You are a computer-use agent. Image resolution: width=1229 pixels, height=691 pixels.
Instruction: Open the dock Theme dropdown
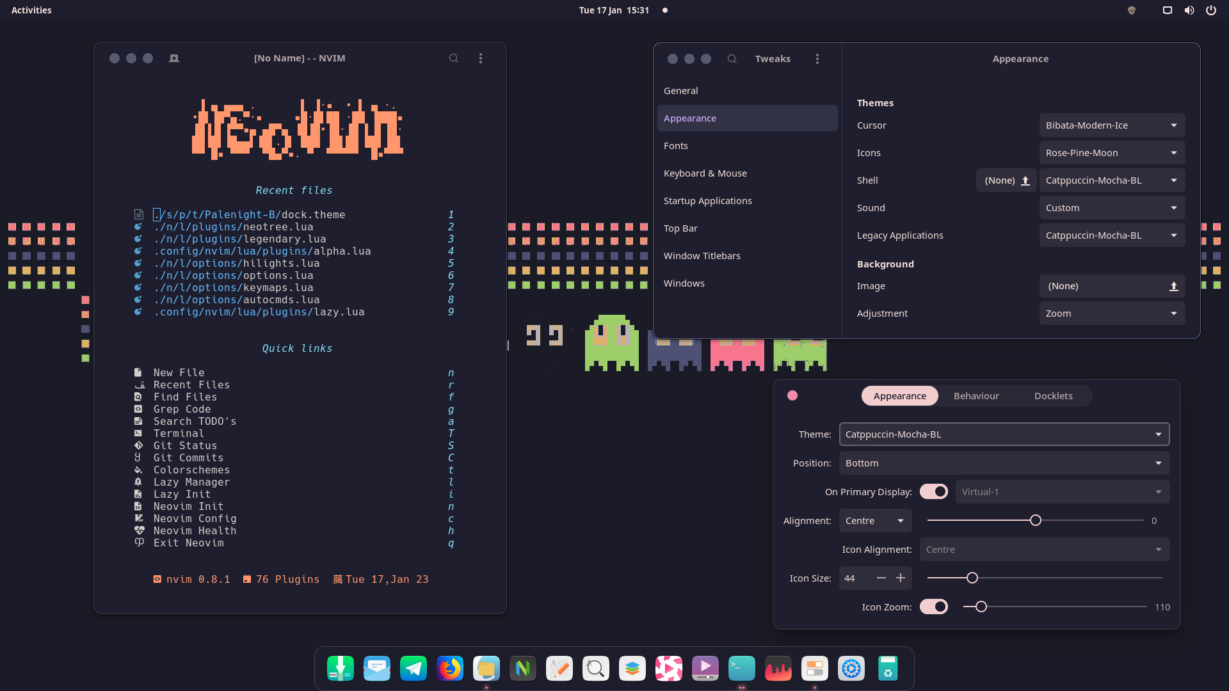click(x=1004, y=434)
